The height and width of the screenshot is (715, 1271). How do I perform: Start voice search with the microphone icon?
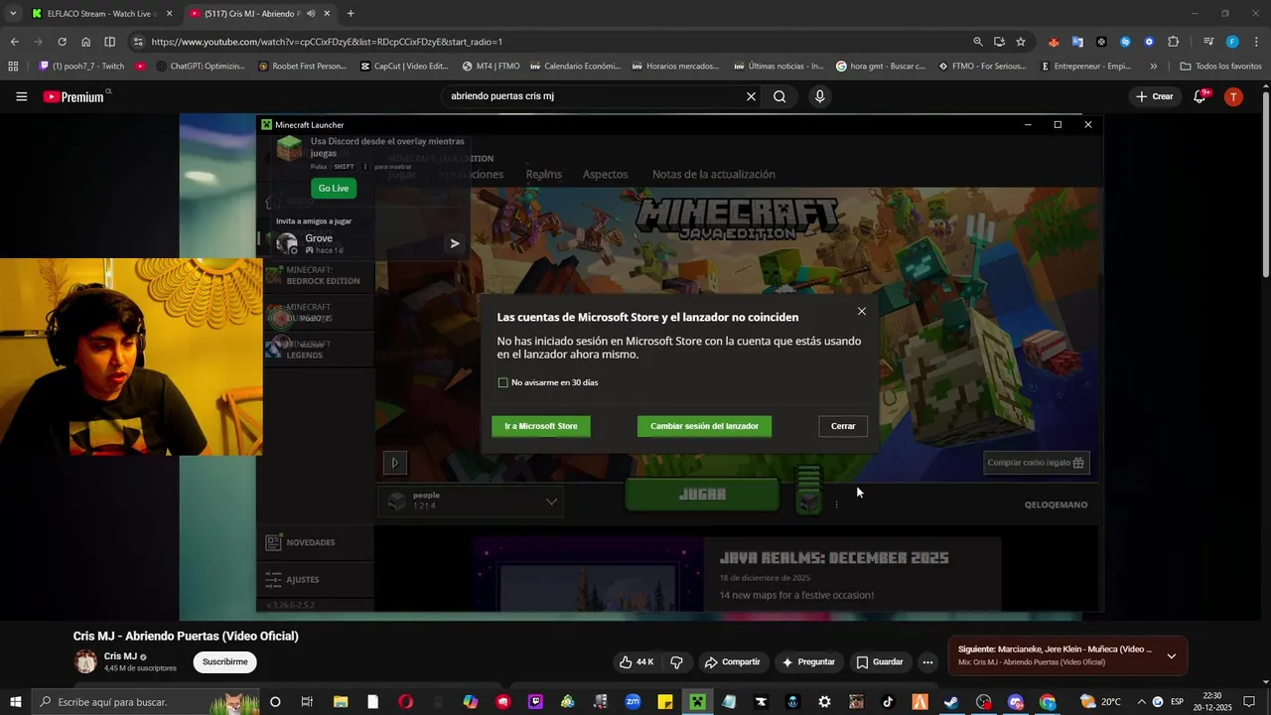point(819,96)
